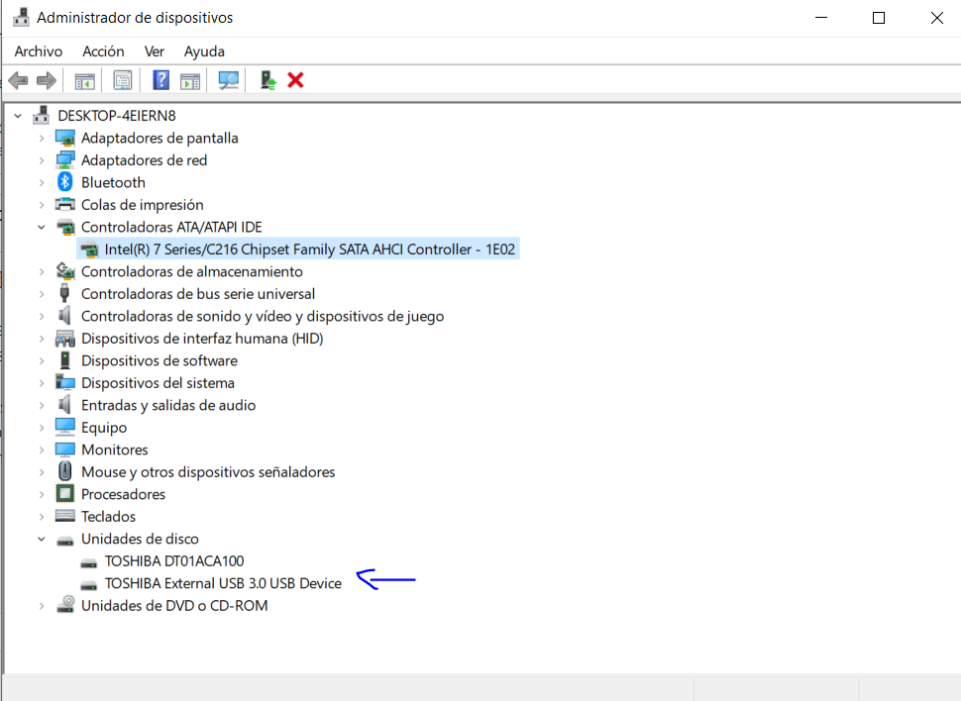Expand the Teclados node

click(41, 516)
